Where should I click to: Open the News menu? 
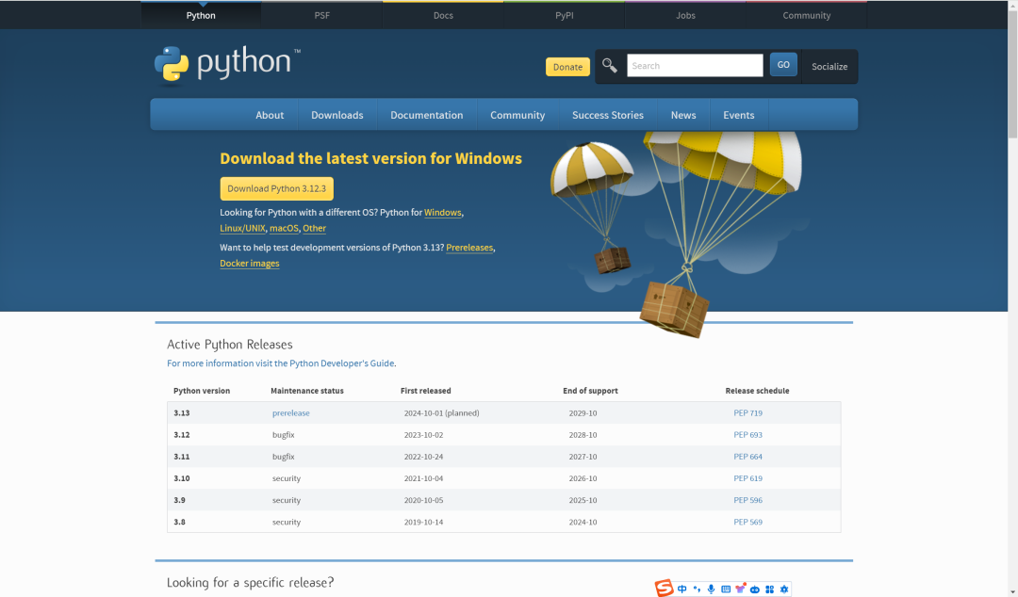click(683, 115)
